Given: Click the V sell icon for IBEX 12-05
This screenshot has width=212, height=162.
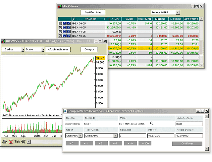Looking at the screenshot, I should point(69,36).
